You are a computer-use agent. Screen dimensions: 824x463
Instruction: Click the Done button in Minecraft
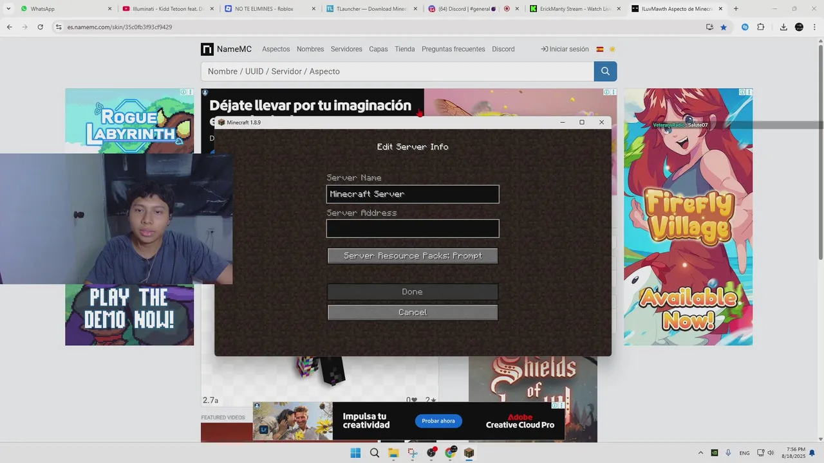(x=413, y=292)
